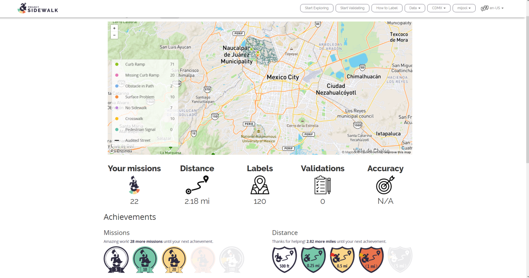Image resolution: width=529 pixels, height=278 pixels.
Task: Click the Missing Curb Ramp legend label
Action: click(142, 75)
